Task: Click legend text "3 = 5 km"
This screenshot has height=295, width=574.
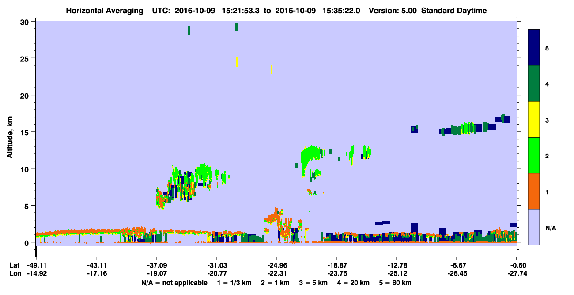Action: click(x=314, y=283)
